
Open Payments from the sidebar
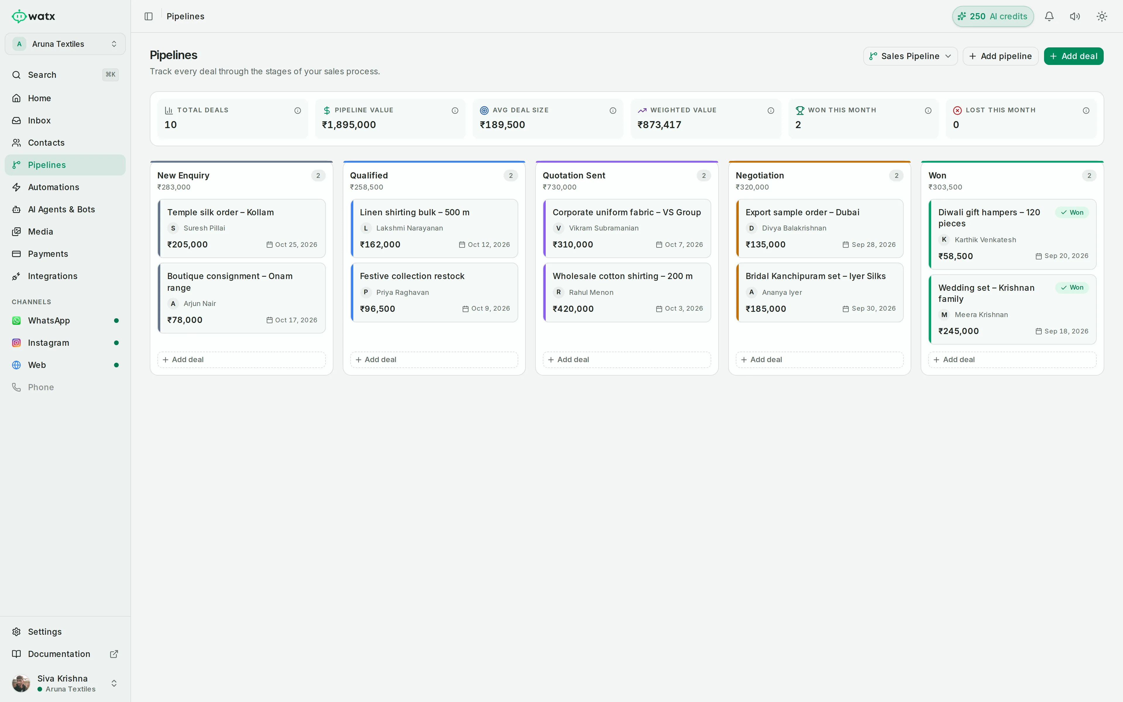(x=65, y=254)
